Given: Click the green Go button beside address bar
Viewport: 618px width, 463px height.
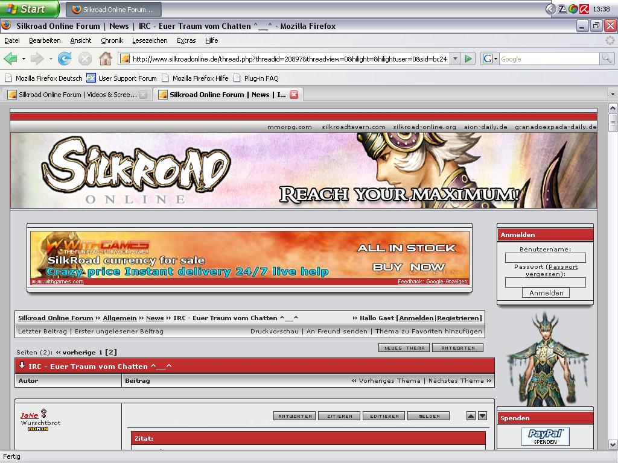Looking at the screenshot, I should click(x=469, y=58).
